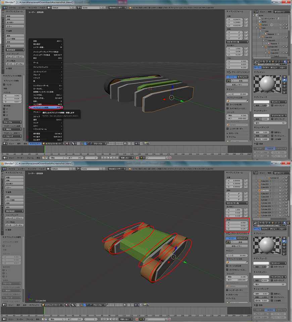
Task: Click the Outliner editor type icon
Action: [x=256, y=12]
